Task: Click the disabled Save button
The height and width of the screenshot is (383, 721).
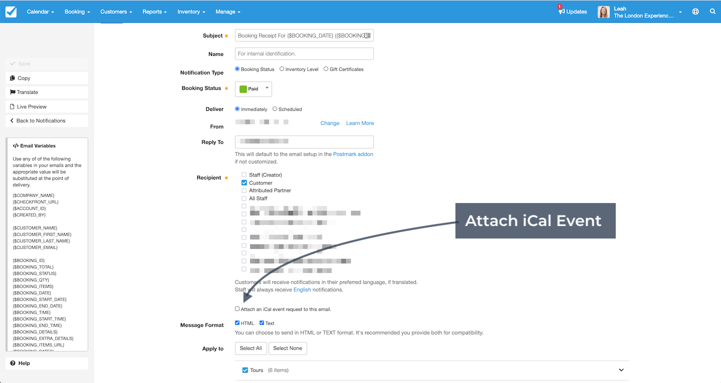Action: [x=47, y=63]
